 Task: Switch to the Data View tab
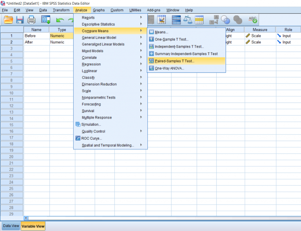tap(11, 226)
